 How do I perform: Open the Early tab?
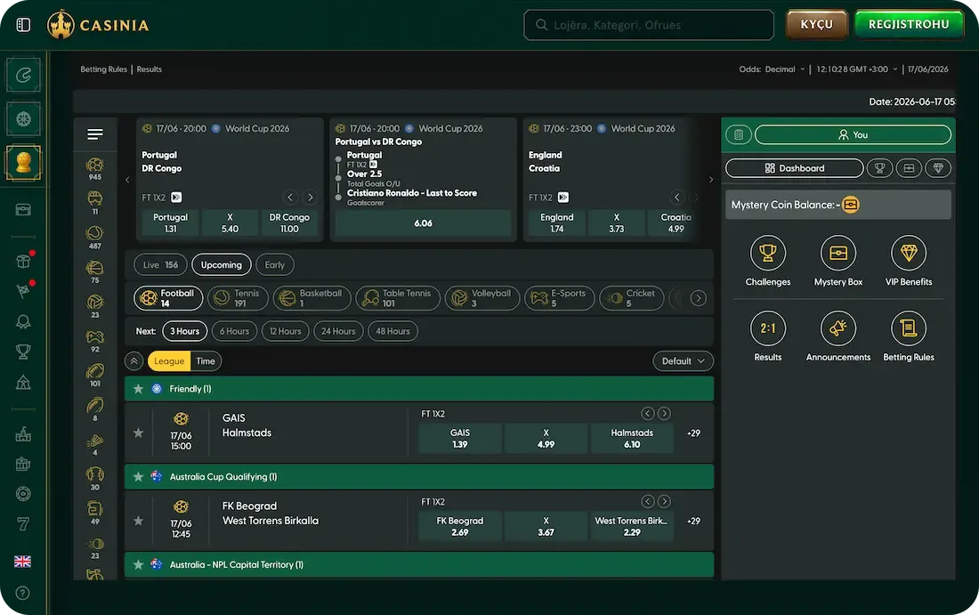(x=275, y=264)
